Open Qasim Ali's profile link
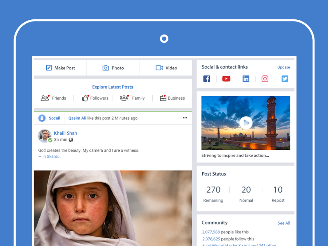The height and width of the screenshot is (246, 328). 77,118
